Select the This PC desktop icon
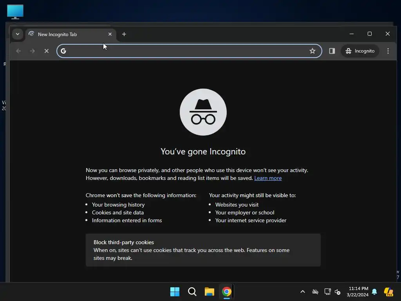The height and width of the screenshot is (301, 401). pyautogui.click(x=15, y=12)
